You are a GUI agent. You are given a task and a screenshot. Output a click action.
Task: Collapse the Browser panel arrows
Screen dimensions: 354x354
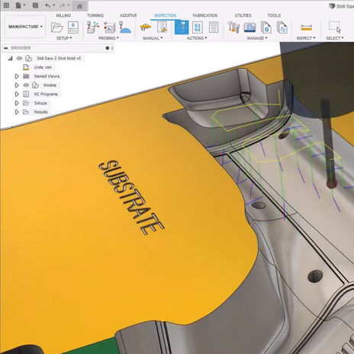coord(5,48)
